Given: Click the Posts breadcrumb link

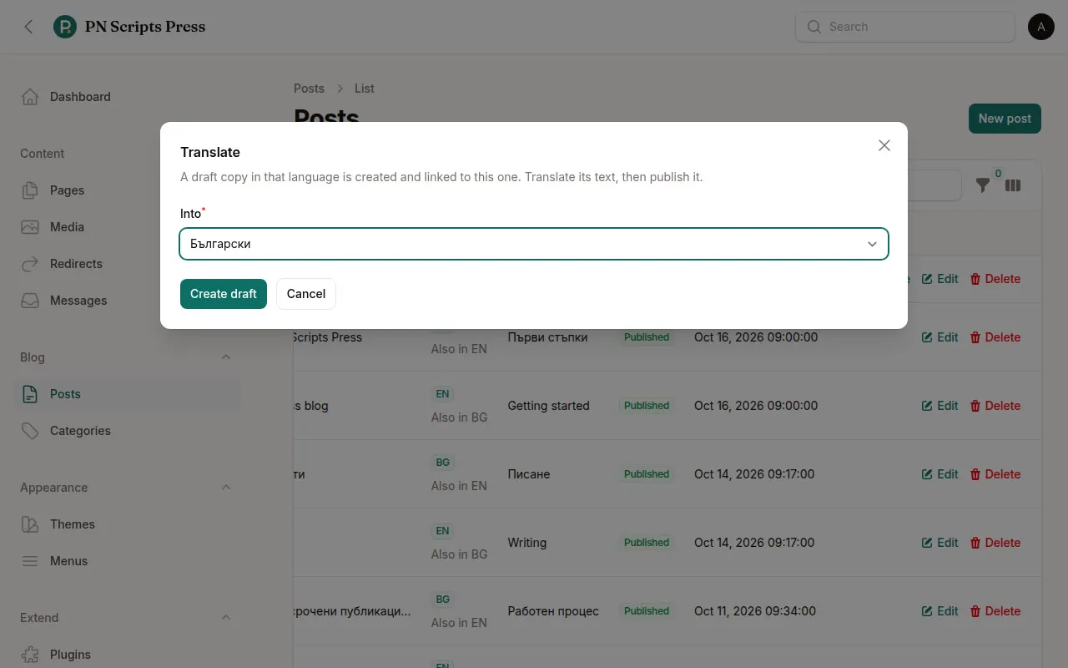Looking at the screenshot, I should 309,89.
